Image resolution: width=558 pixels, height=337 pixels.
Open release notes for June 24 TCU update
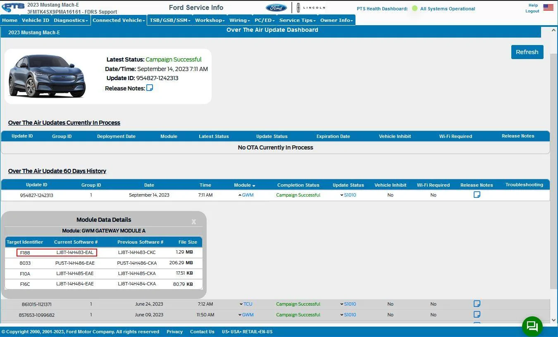click(x=477, y=304)
